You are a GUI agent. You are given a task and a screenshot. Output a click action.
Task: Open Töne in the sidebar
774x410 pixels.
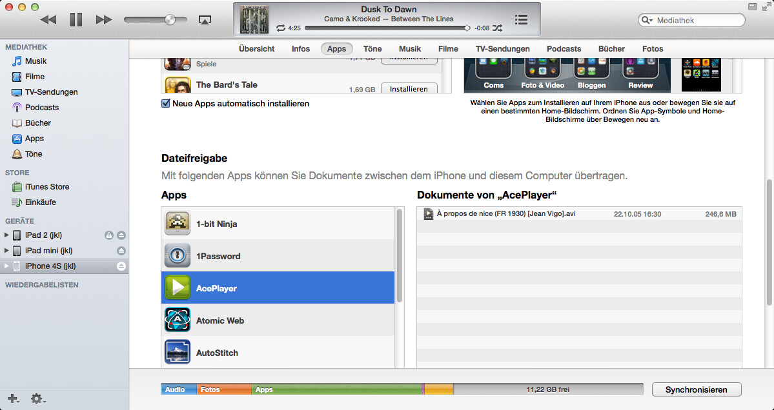[34, 153]
